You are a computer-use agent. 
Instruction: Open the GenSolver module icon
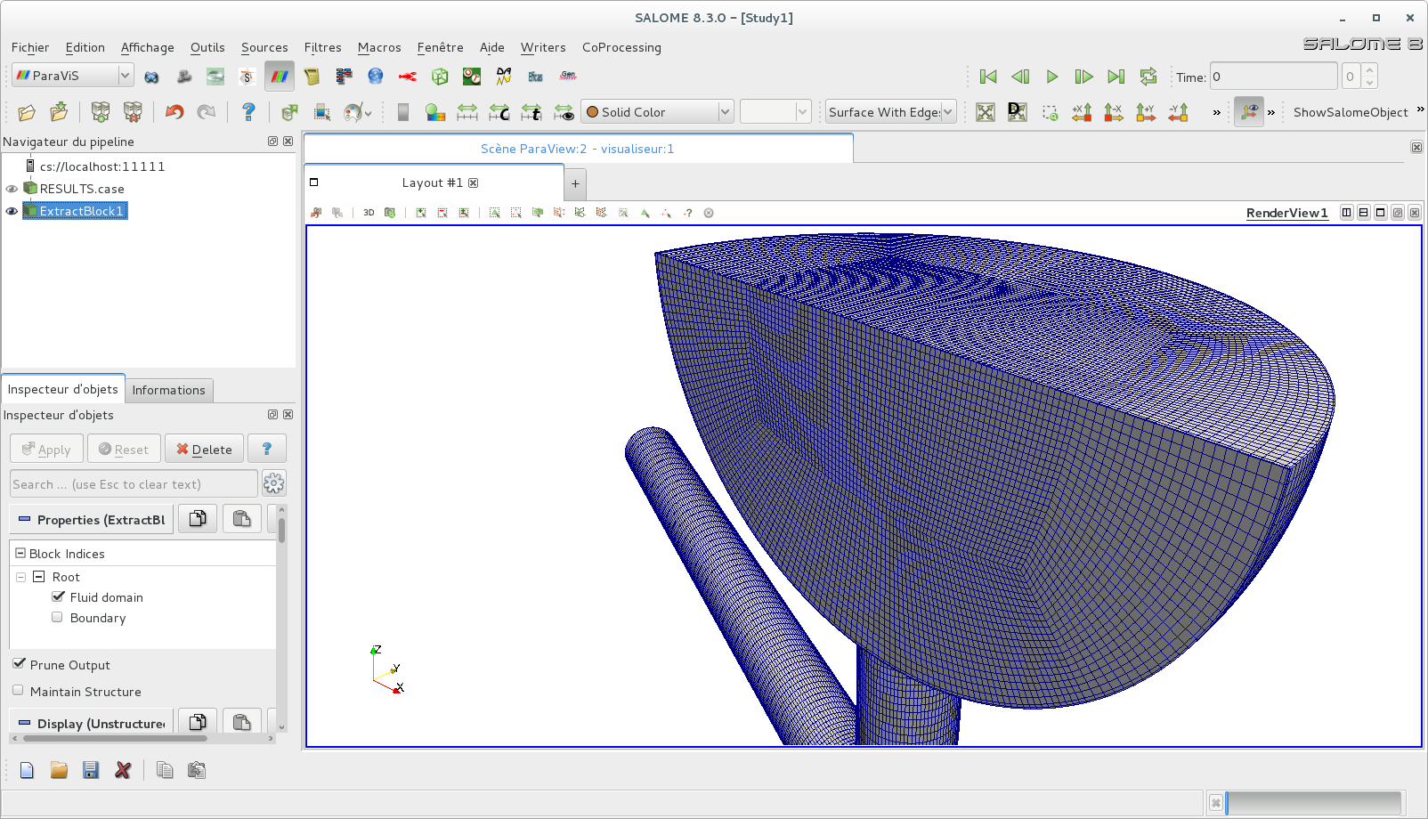(x=568, y=77)
